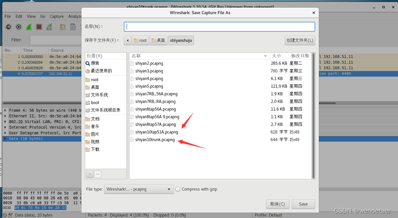Open capture options gear icon
Image resolution: width=398 pixels, height=218 pixels.
pyautogui.click(x=18, y=27)
